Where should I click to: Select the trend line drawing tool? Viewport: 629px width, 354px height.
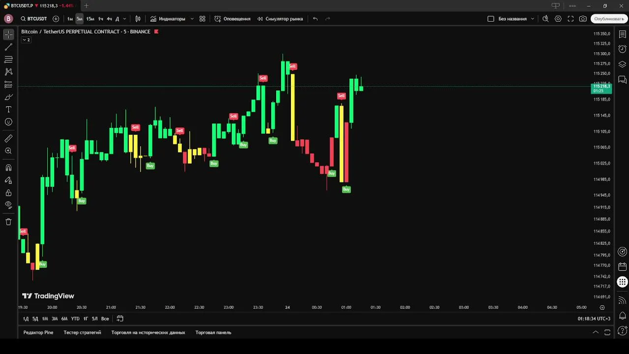8,47
